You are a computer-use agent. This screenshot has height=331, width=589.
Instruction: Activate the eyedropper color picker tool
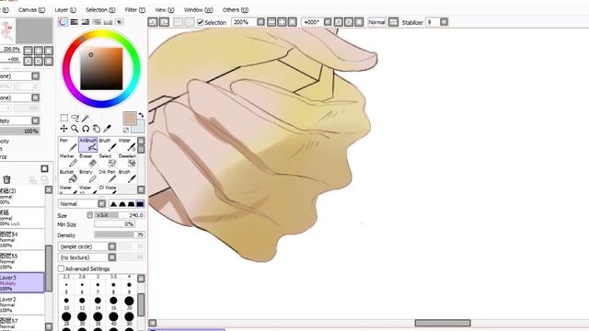click(x=108, y=129)
